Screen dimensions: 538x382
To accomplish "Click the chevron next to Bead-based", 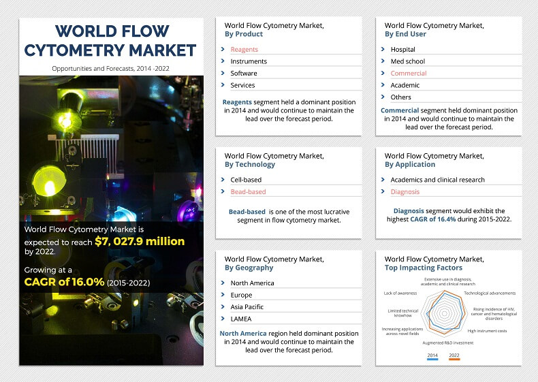I will [x=223, y=192].
